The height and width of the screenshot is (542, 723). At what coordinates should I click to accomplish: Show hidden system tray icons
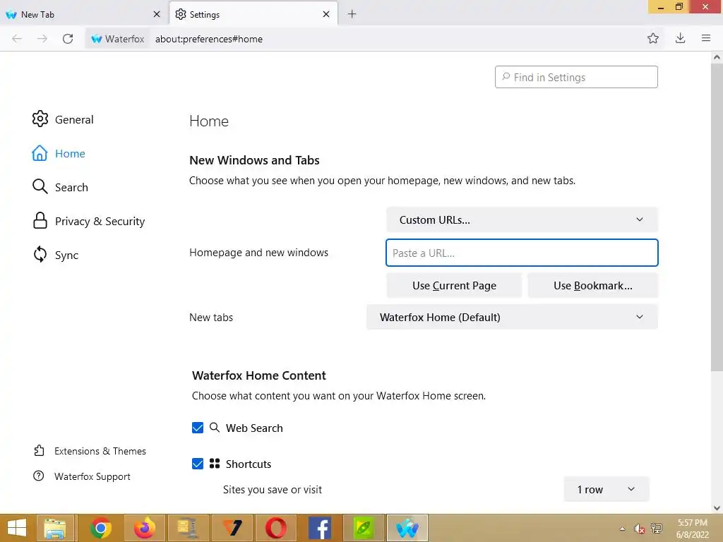click(x=622, y=529)
